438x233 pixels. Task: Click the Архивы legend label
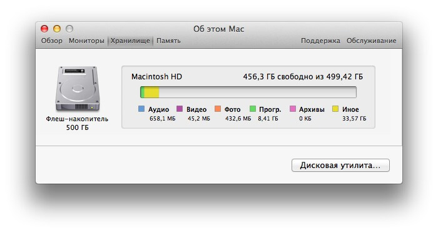312,109
